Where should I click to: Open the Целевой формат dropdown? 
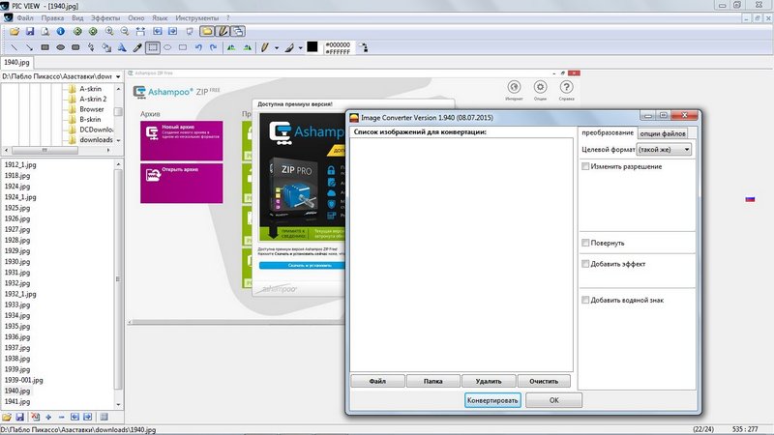pos(664,150)
